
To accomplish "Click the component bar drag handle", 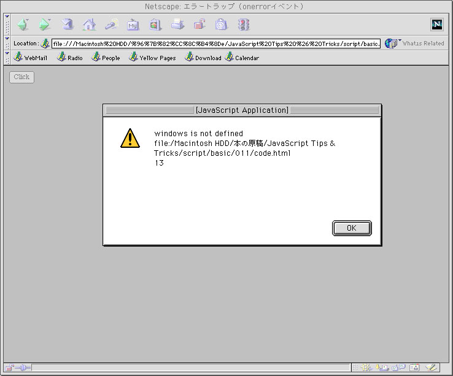I will 355,367.
